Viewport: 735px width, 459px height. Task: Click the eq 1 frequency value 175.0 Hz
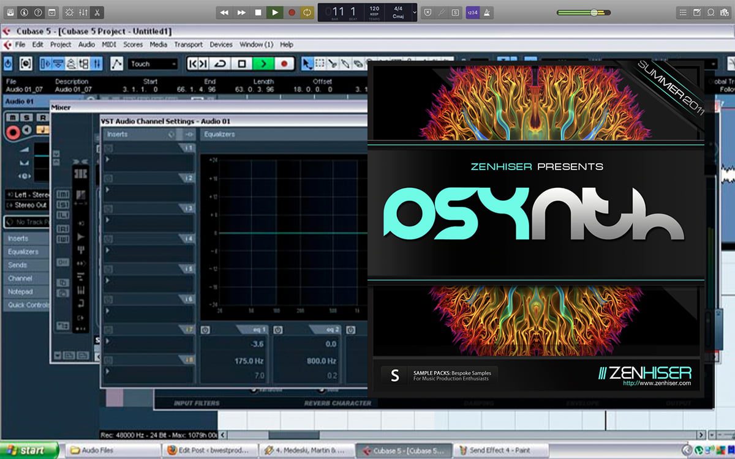[x=248, y=361]
